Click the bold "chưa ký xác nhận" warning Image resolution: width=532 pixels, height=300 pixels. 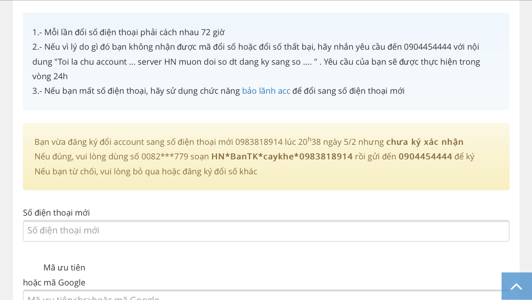coord(424,142)
